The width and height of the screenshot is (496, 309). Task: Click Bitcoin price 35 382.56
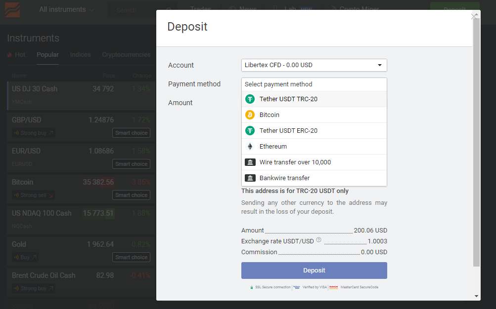point(98,182)
